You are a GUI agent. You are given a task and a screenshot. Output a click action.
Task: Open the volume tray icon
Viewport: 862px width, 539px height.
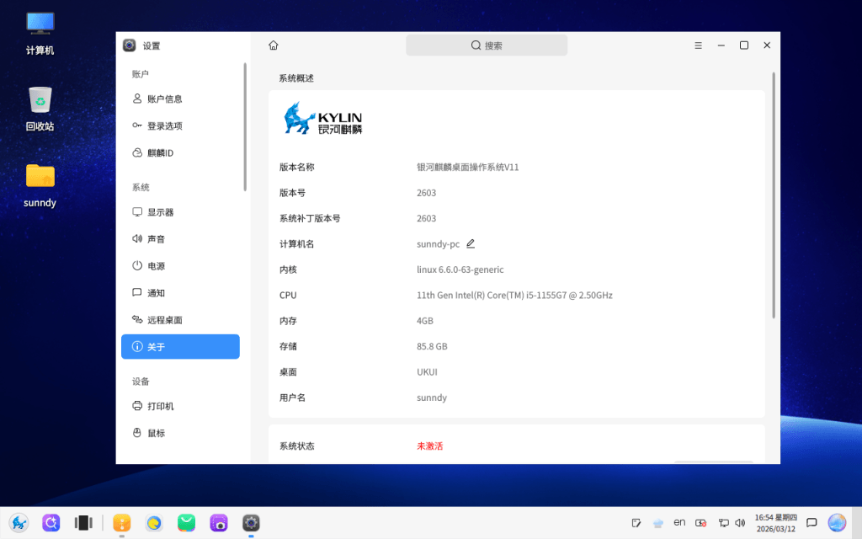pos(740,523)
